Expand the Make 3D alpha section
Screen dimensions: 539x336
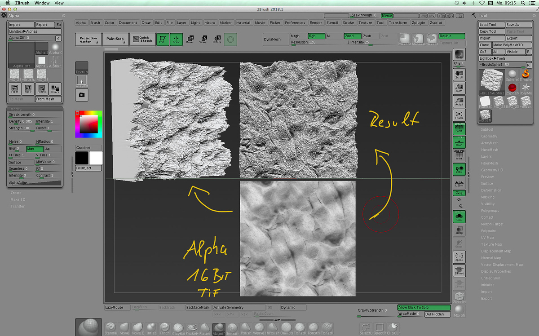click(18, 199)
